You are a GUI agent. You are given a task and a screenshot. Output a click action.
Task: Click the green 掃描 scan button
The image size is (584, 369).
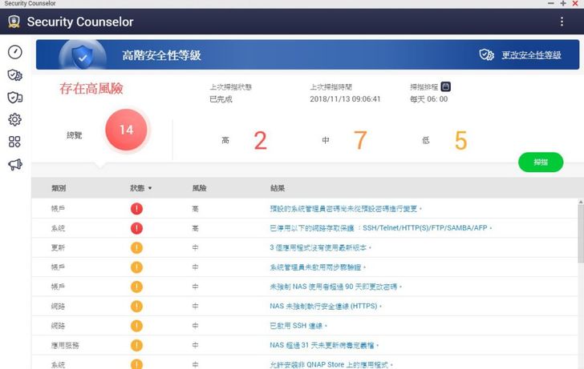coord(541,162)
